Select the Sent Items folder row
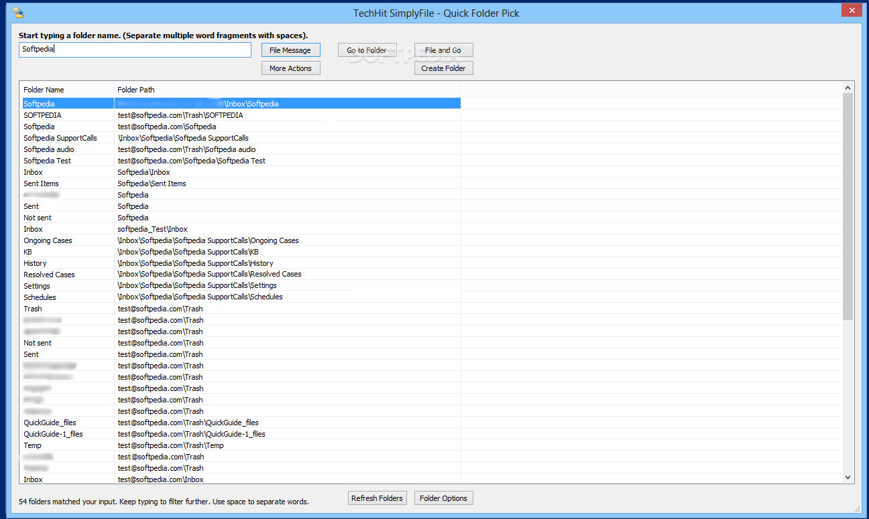 pos(241,183)
